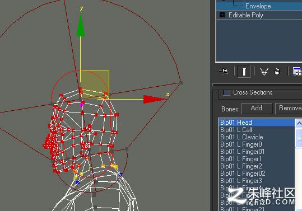
Task: Select Envelope sub-object in modifier stack
Action: pos(259,6)
